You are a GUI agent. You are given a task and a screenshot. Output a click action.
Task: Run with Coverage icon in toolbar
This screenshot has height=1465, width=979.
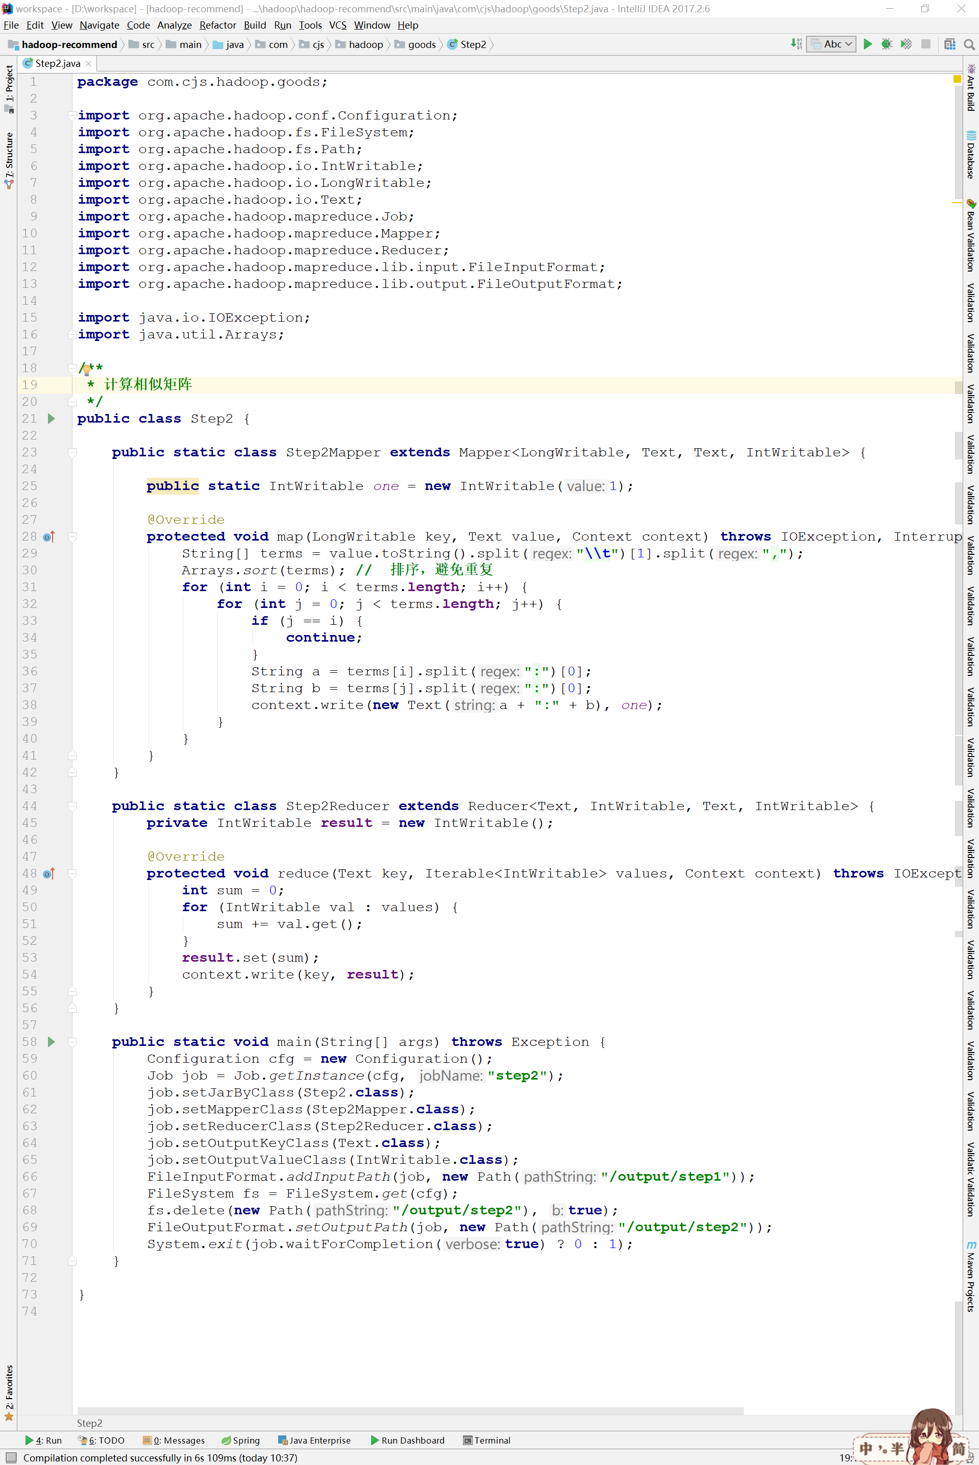tap(906, 44)
